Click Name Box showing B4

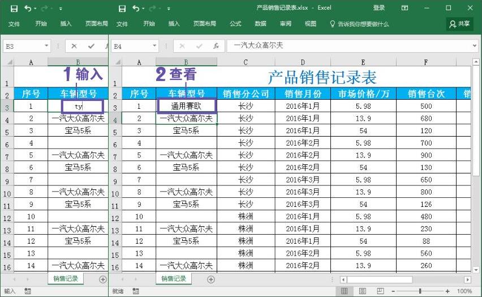(x=131, y=46)
